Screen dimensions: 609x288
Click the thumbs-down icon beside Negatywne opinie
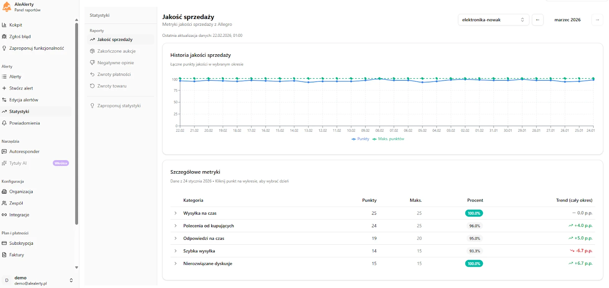pos(92,63)
